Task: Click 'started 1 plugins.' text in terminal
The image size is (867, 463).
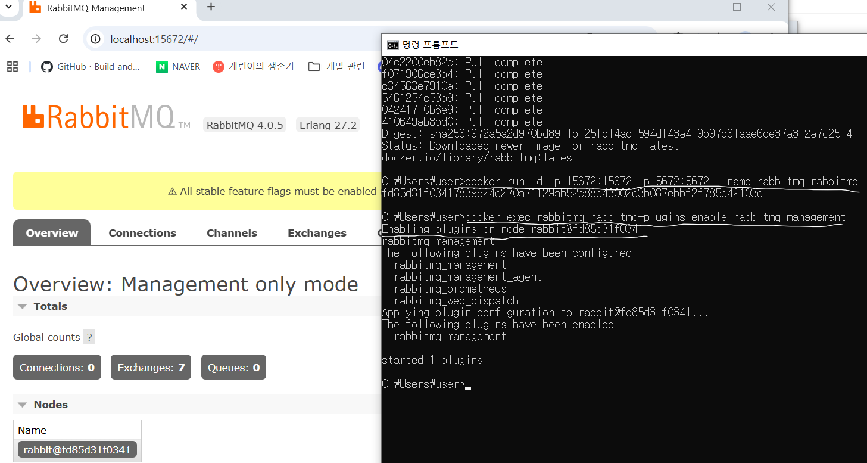Action: [435, 360]
